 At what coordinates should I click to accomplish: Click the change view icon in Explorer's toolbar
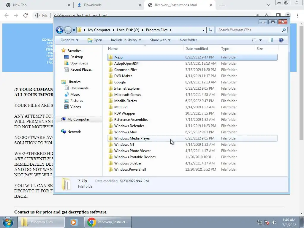pos(254,40)
